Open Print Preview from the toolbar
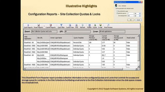The width and height of the screenshot is (165, 92). pos(108,26)
